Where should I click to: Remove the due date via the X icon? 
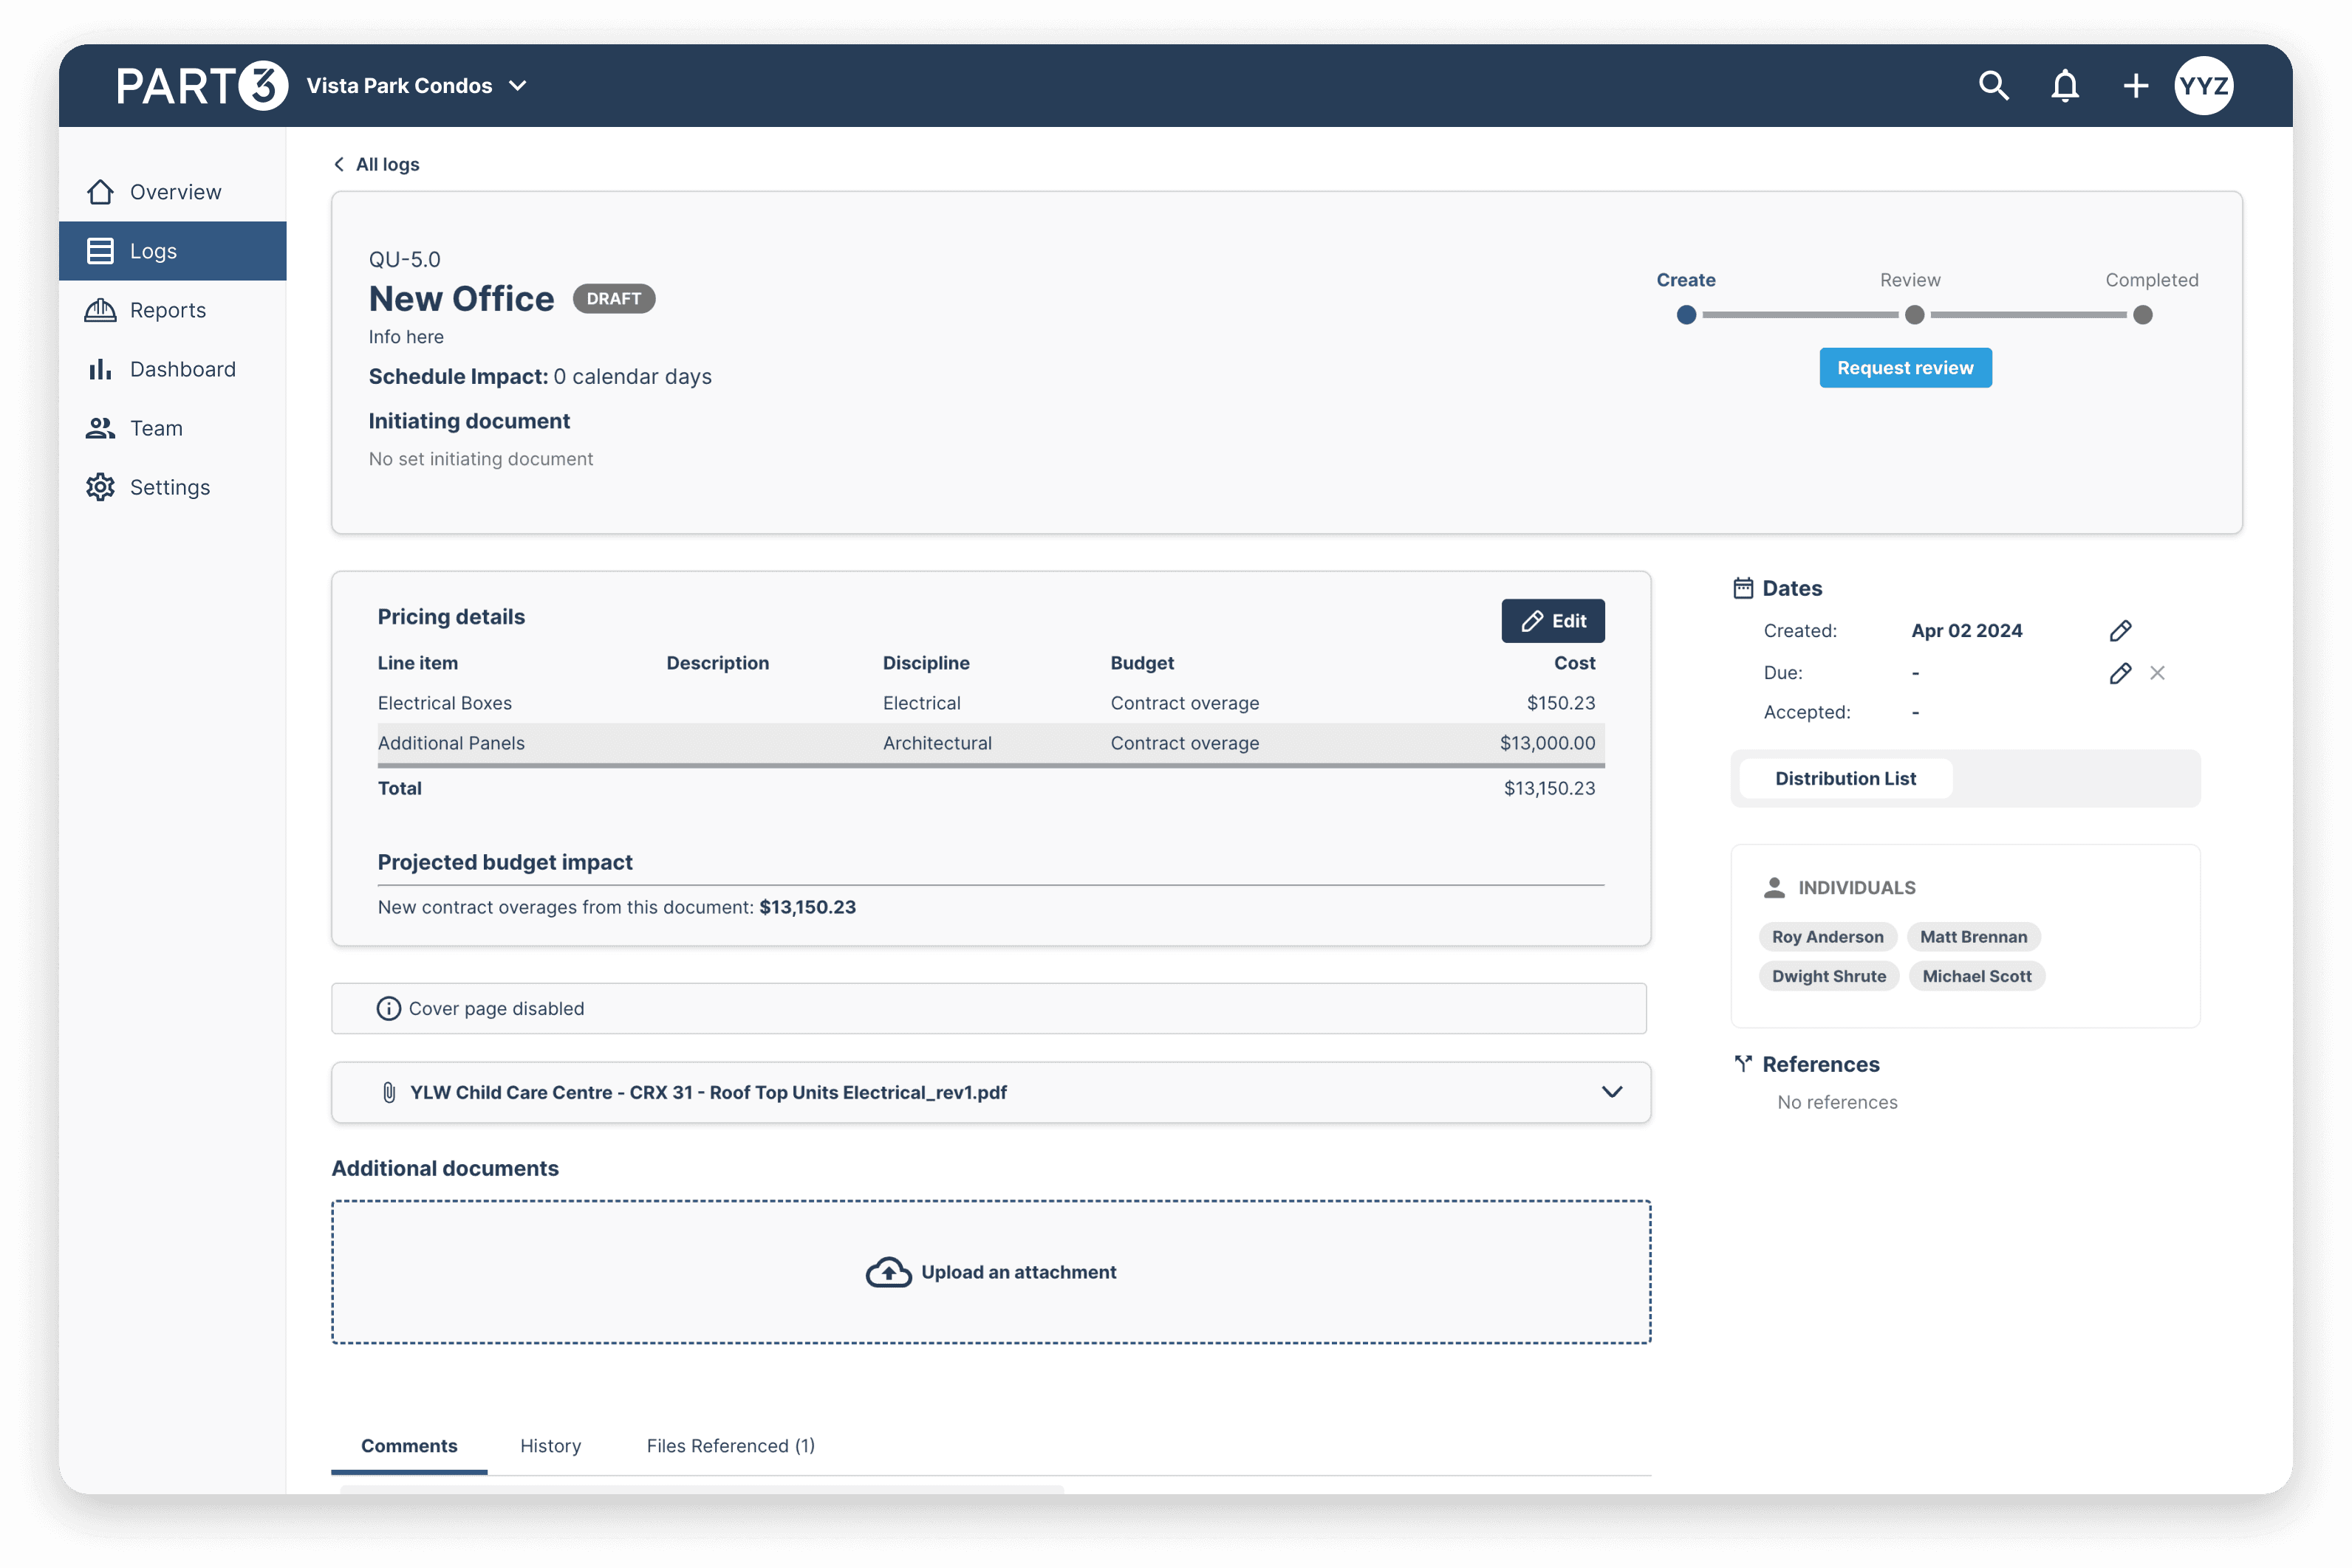click(x=2158, y=672)
